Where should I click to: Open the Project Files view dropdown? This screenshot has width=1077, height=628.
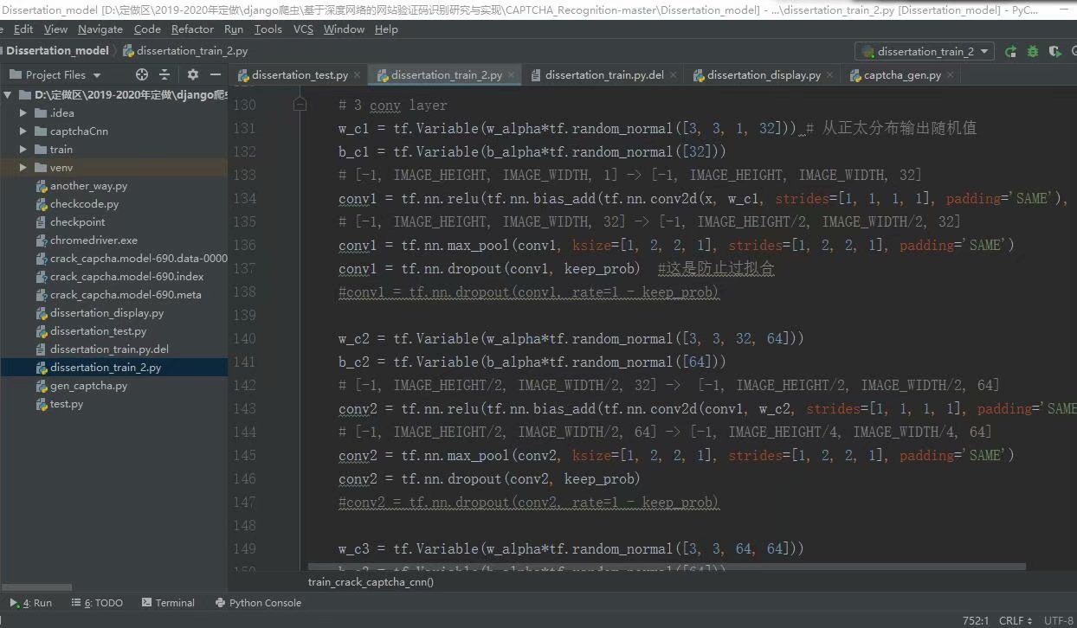click(x=55, y=75)
